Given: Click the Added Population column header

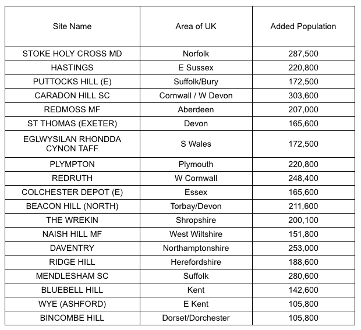Looking at the screenshot, I should click(303, 26).
